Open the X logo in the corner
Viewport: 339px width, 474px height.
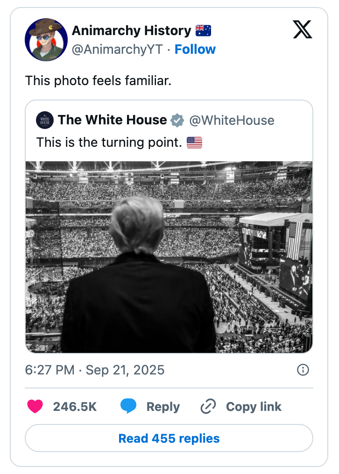pos(303,29)
